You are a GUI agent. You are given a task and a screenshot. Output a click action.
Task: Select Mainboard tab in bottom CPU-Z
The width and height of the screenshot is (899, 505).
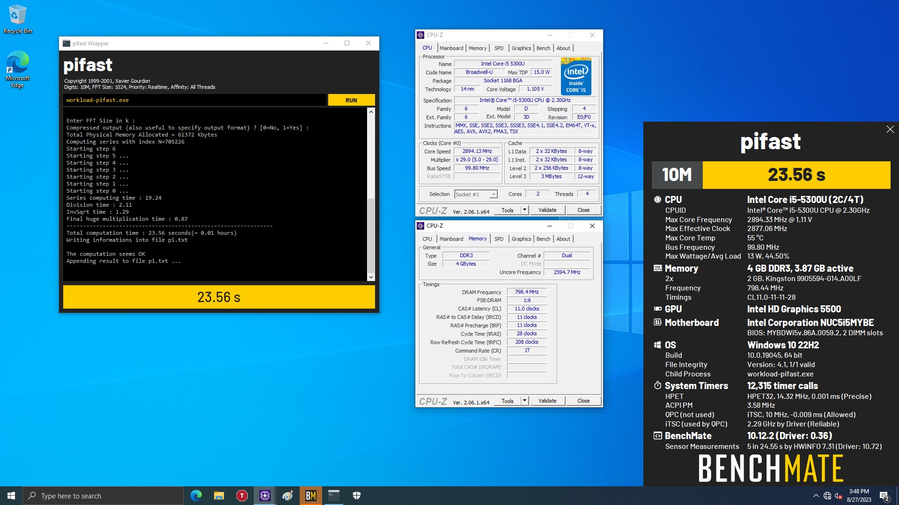pos(451,239)
